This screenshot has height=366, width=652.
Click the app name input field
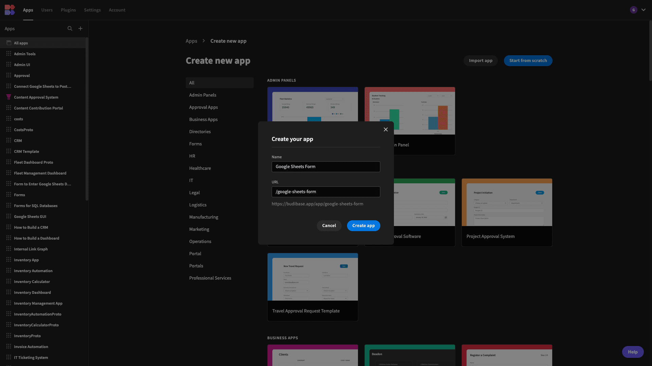[x=326, y=167]
